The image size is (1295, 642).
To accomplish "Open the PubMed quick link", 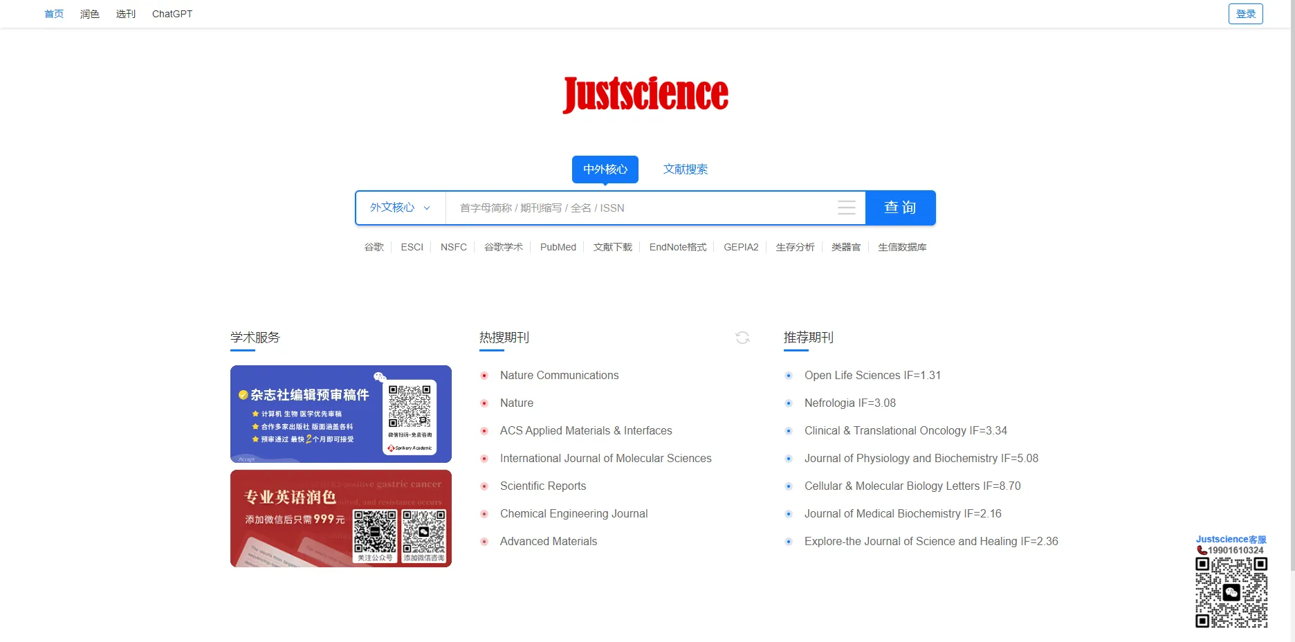I will coord(558,247).
